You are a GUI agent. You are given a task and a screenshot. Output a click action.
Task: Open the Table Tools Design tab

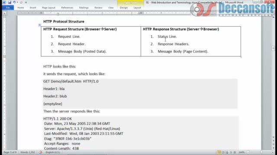tap(124, 8)
